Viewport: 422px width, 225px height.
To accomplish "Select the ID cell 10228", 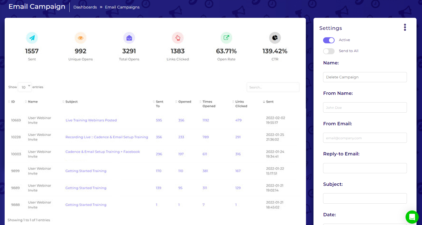I will 16,137.
